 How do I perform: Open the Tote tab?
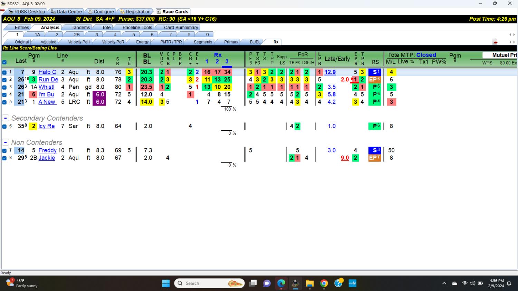coord(106,27)
